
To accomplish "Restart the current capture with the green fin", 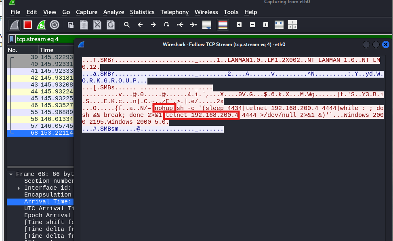I will pos(41,25).
